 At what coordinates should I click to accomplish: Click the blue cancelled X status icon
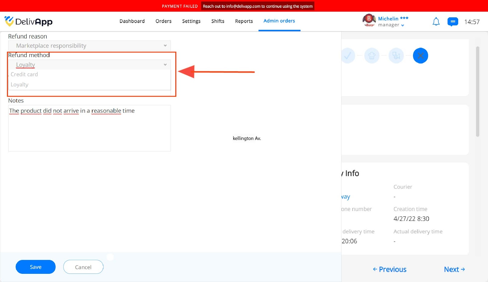point(421,56)
